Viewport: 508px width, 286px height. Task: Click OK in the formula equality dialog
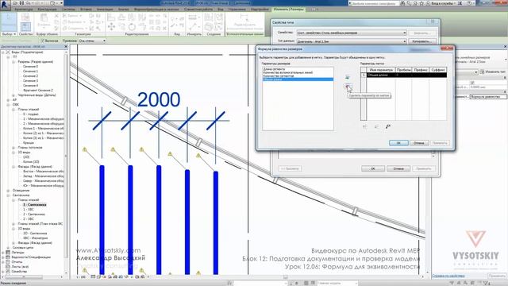398,143
